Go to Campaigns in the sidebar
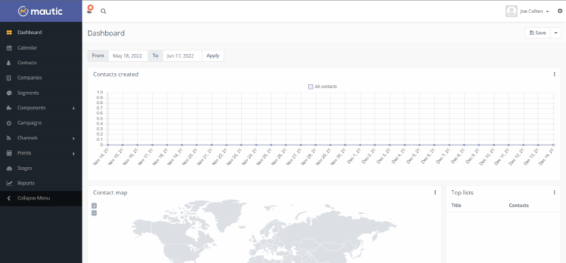566x263 pixels. click(30, 123)
